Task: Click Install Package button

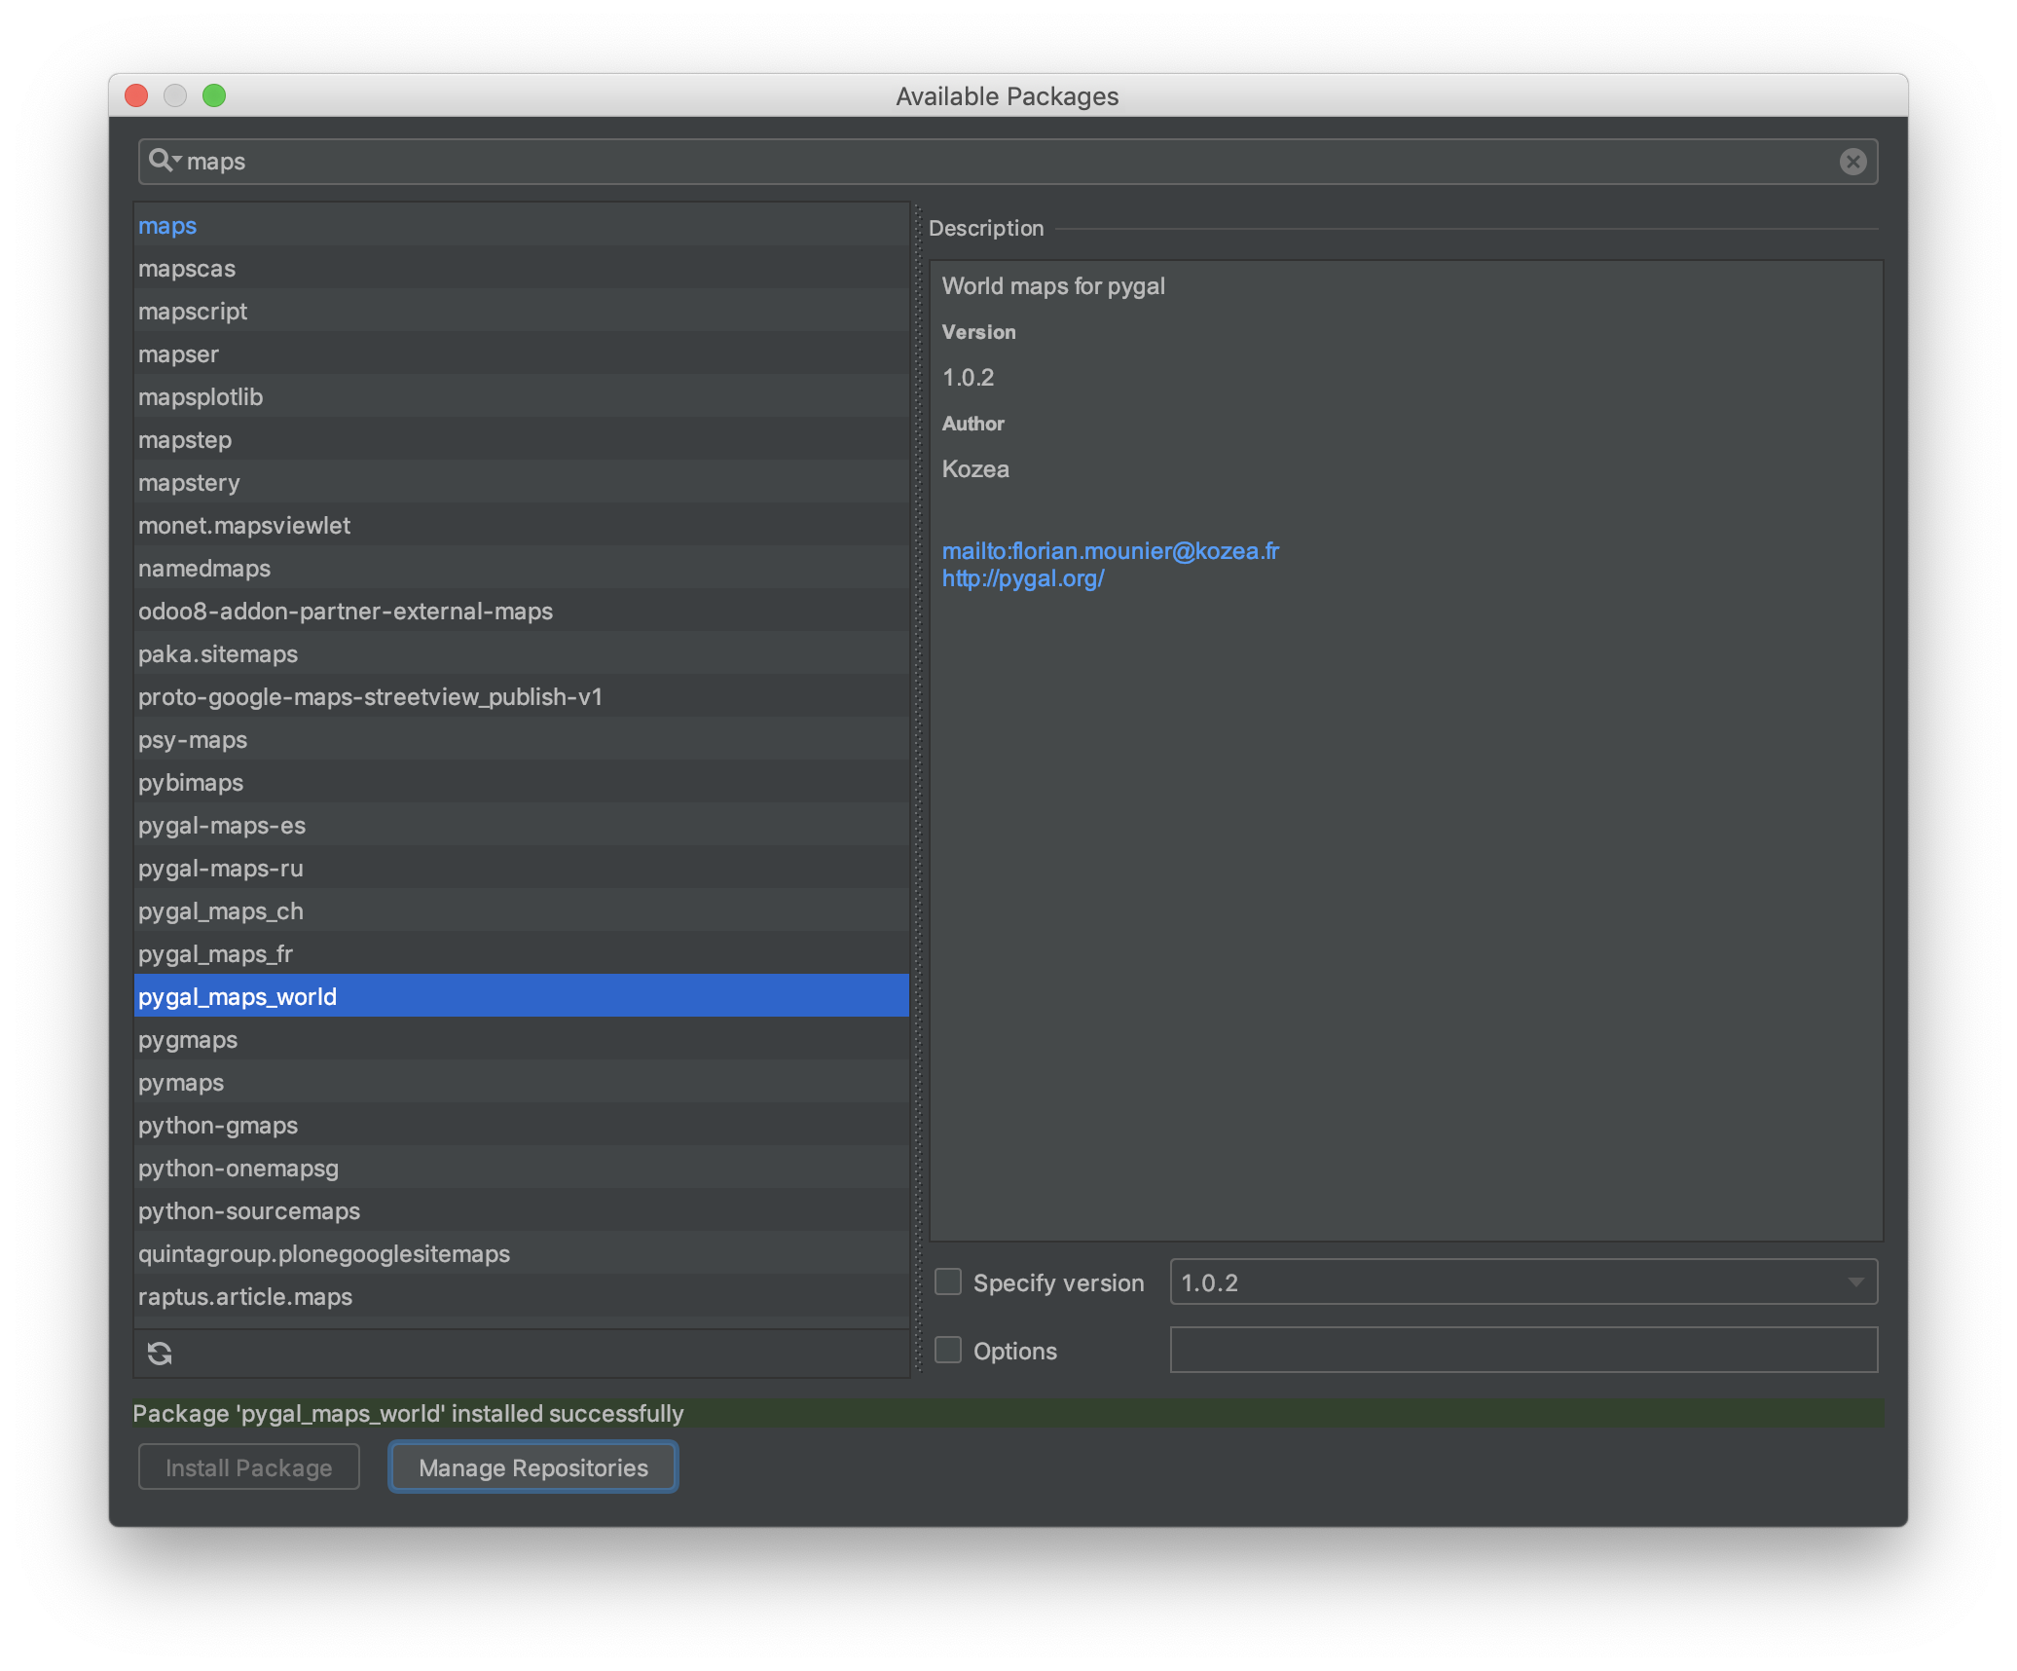Action: pos(249,1467)
